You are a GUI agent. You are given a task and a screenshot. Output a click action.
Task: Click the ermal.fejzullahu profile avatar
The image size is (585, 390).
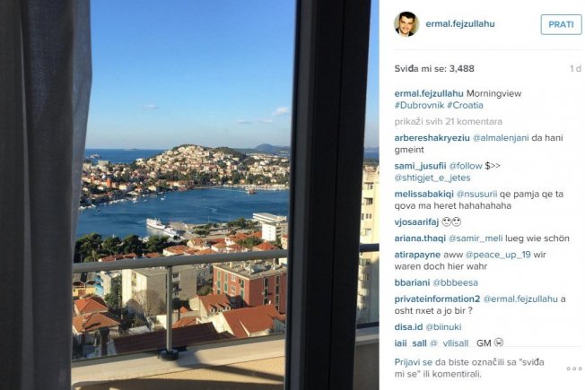(406, 24)
